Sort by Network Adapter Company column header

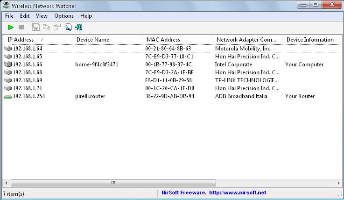pos(247,40)
